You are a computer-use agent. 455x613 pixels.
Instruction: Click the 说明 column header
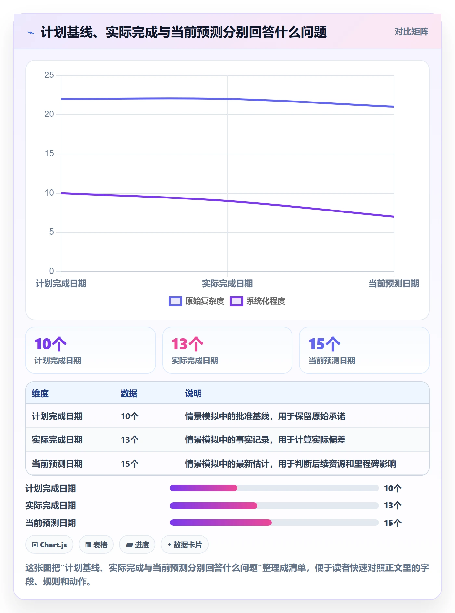point(193,393)
